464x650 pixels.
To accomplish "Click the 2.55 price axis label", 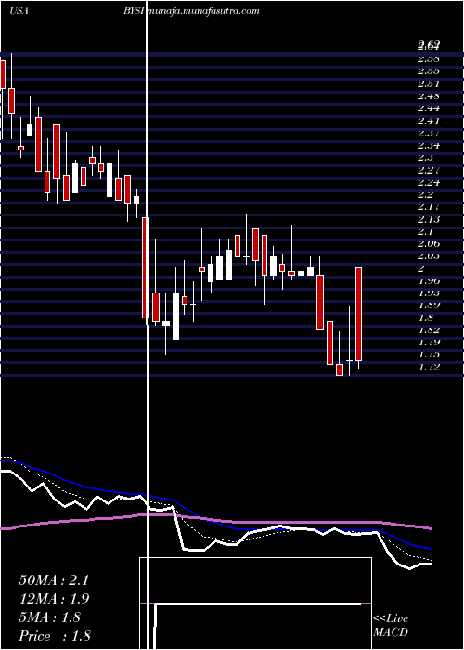I will click(428, 71).
